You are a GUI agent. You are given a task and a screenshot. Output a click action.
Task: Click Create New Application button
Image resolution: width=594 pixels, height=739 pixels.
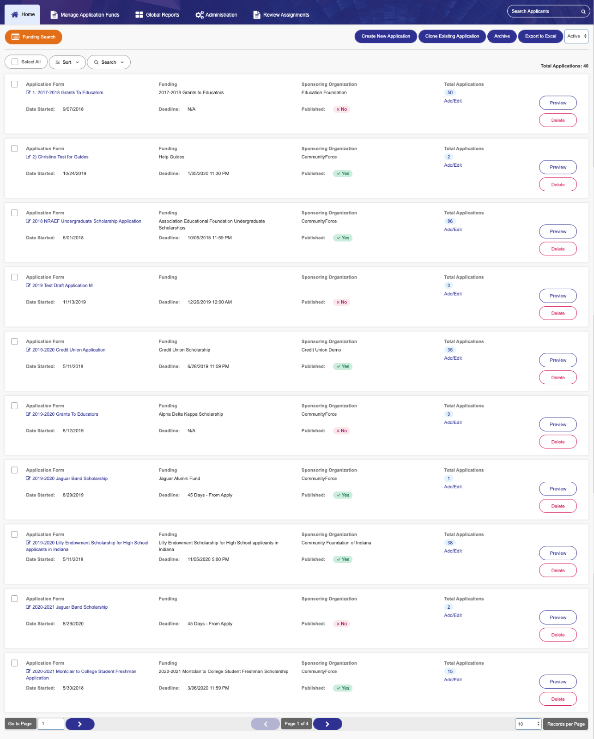click(x=386, y=36)
